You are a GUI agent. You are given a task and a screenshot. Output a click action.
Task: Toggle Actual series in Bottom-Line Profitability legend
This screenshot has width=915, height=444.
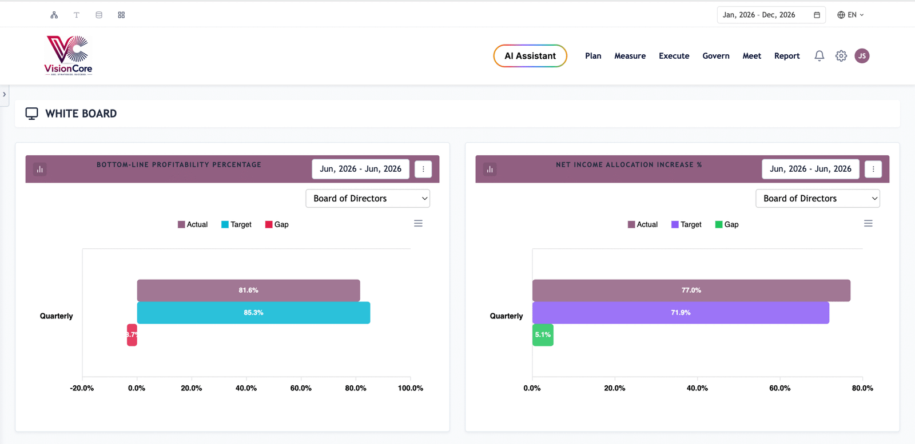point(193,225)
